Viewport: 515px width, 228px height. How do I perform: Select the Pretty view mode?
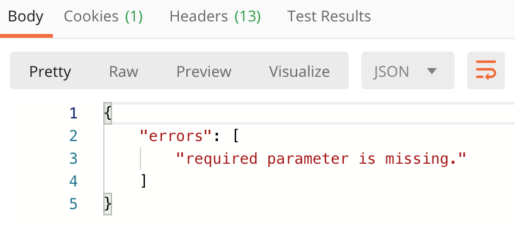(x=50, y=71)
